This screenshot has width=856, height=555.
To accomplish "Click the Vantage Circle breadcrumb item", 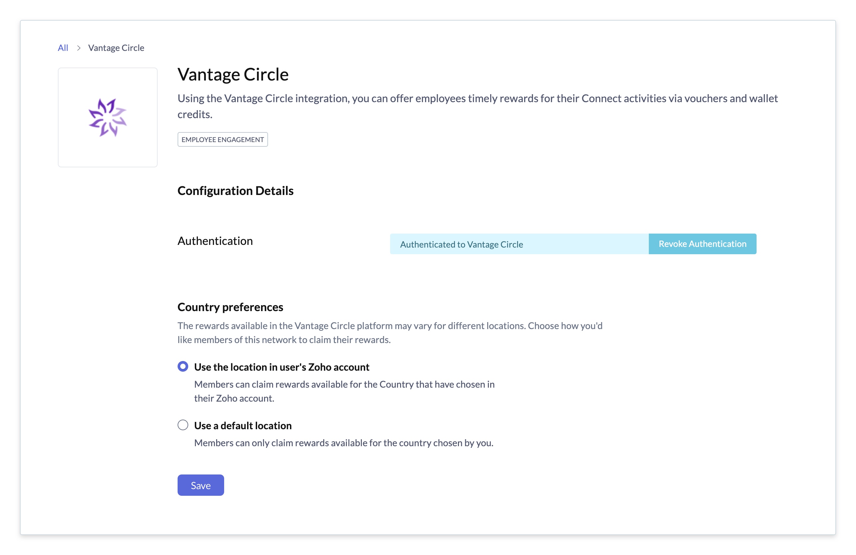I will (x=116, y=48).
